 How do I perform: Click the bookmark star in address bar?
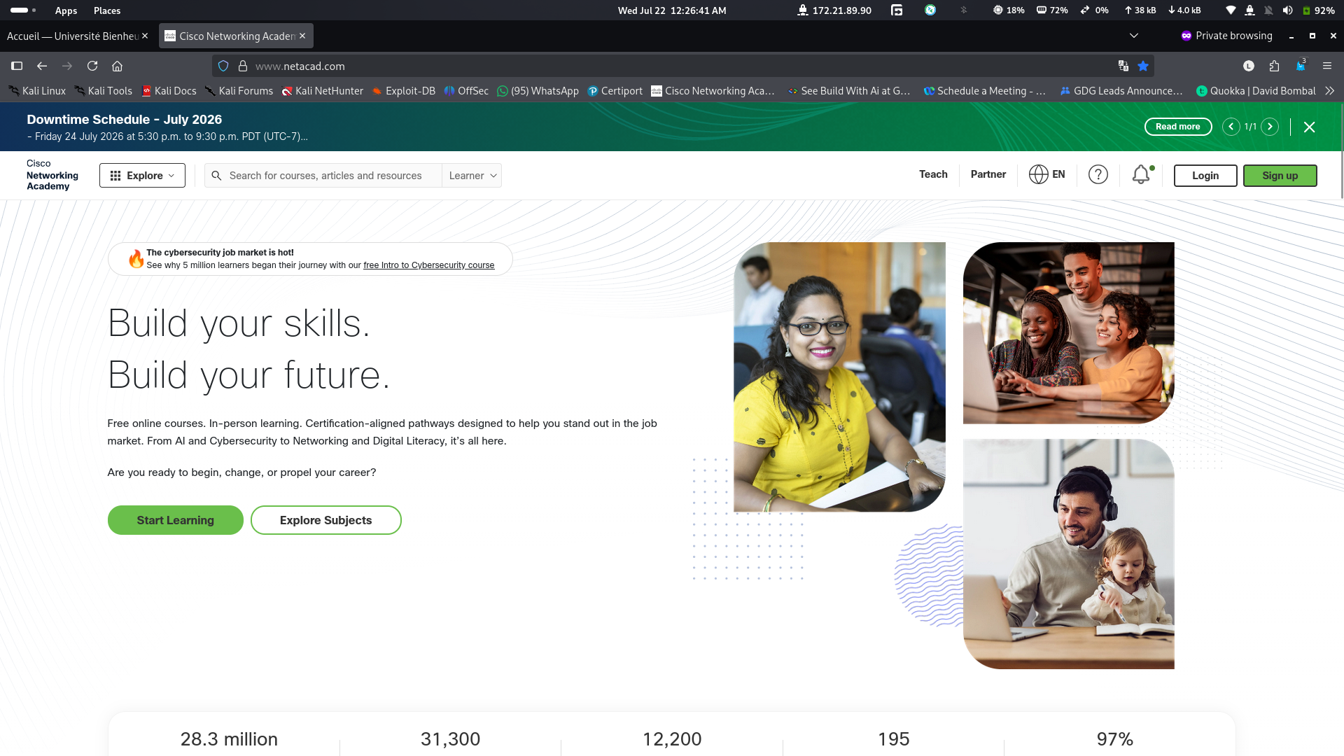point(1143,66)
